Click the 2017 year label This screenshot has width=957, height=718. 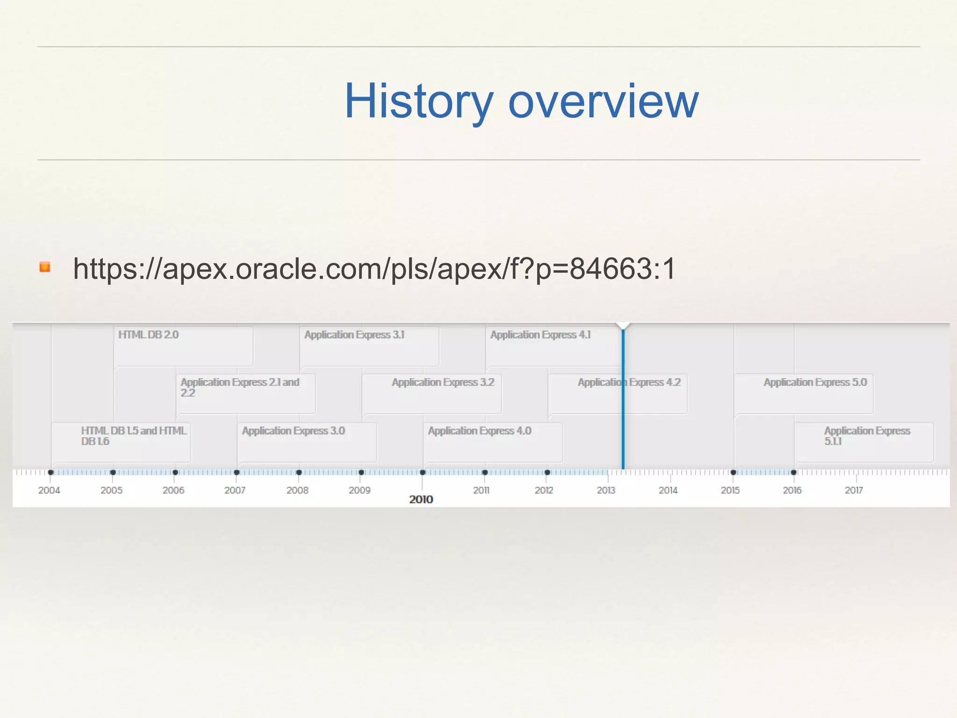pyautogui.click(x=854, y=490)
